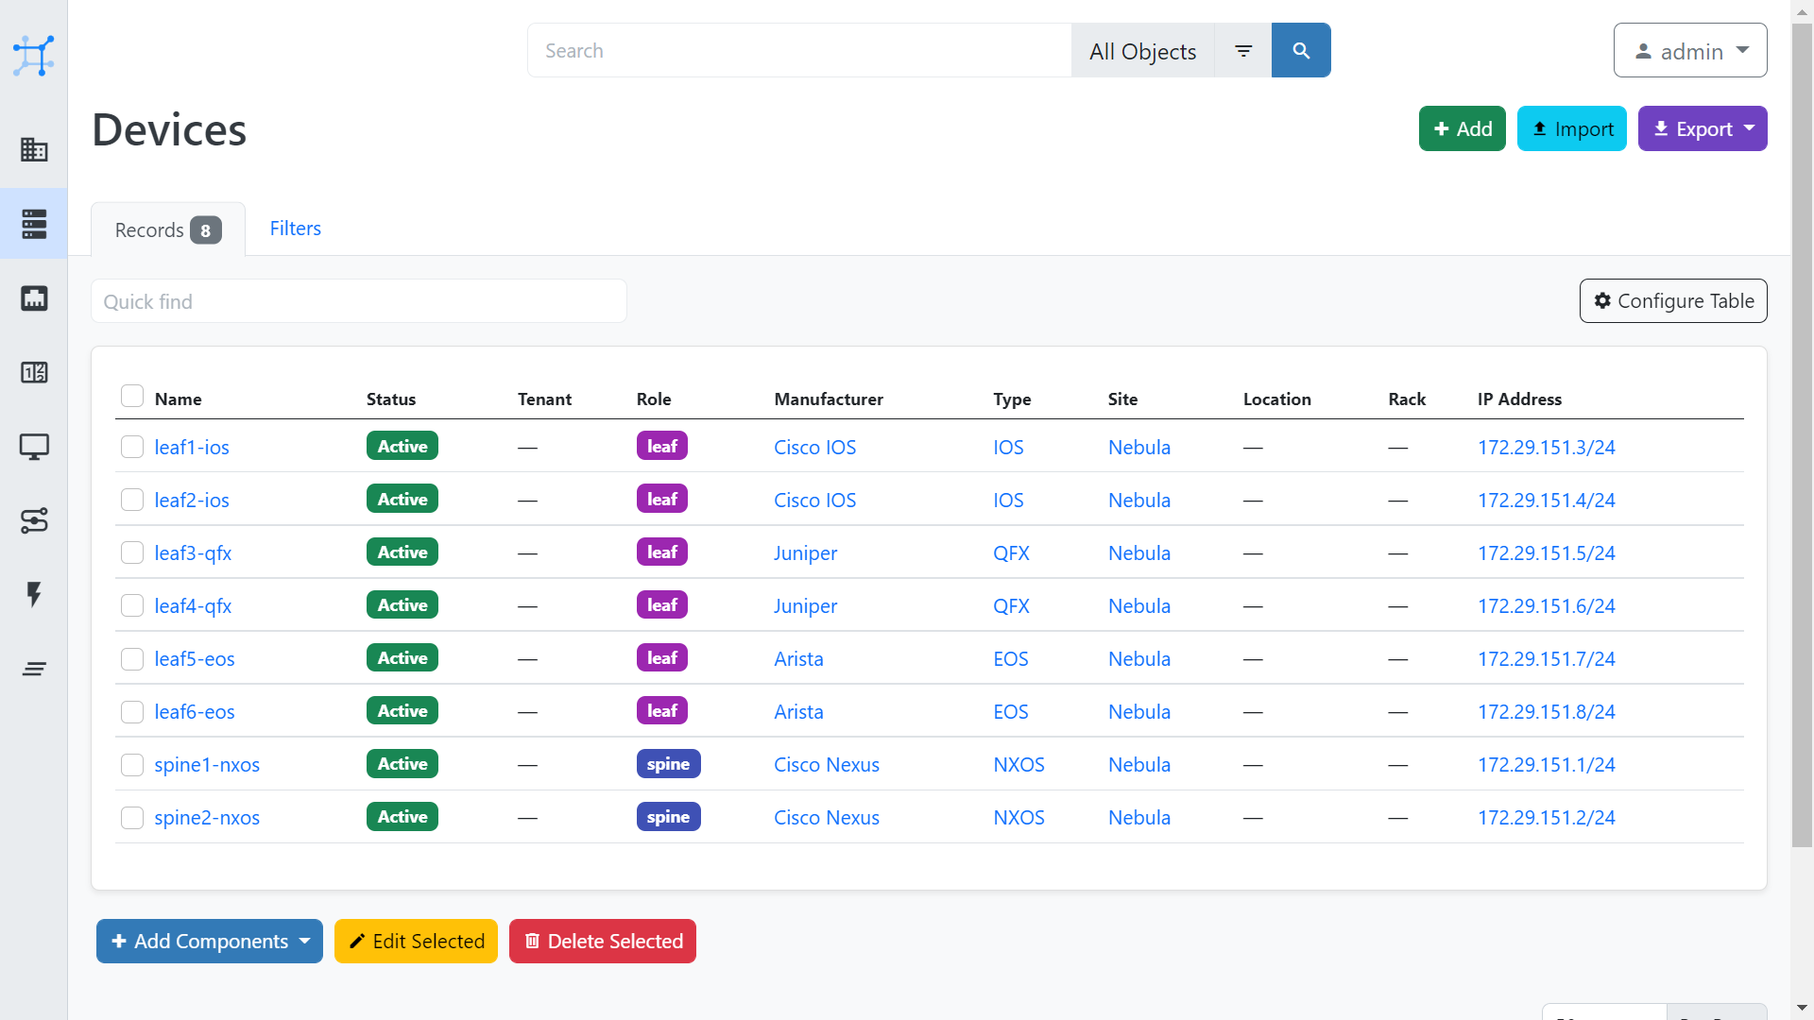
Task: Open the IPAM sidebar icon
Action: tap(34, 372)
